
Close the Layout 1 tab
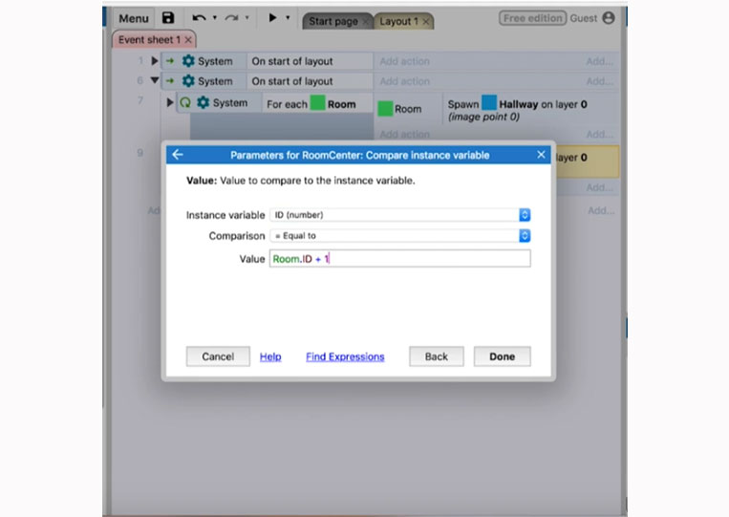point(426,21)
